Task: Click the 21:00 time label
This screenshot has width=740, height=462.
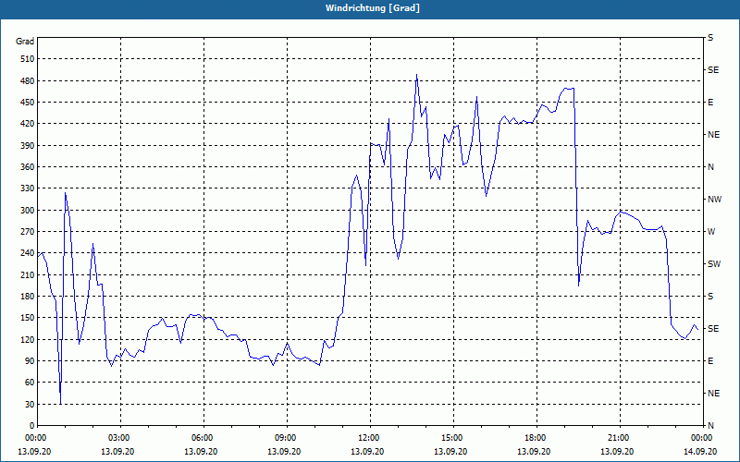Action: (617, 438)
